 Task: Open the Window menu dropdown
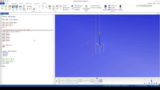(x=150, y=3)
